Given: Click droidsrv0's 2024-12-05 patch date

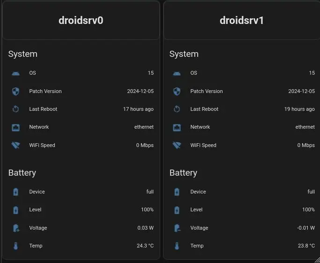Looking at the screenshot, I should coord(141,91).
